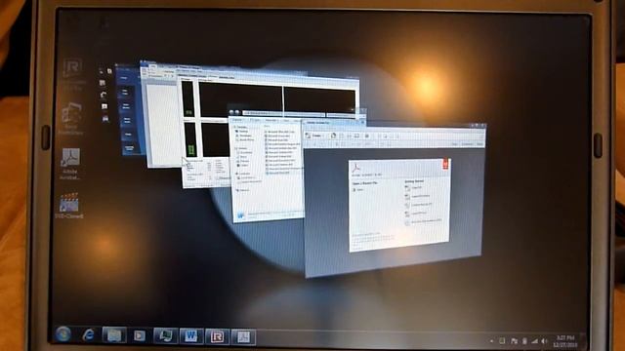625x351 pixels.
Task: Click the red R application taskbar button
Action: (x=217, y=336)
